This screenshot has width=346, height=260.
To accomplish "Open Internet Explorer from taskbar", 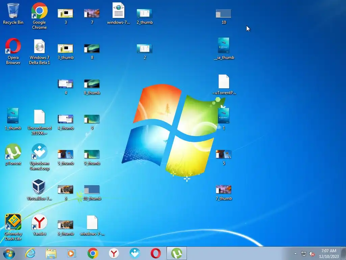I will pyautogui.click(x=30, y=253).
